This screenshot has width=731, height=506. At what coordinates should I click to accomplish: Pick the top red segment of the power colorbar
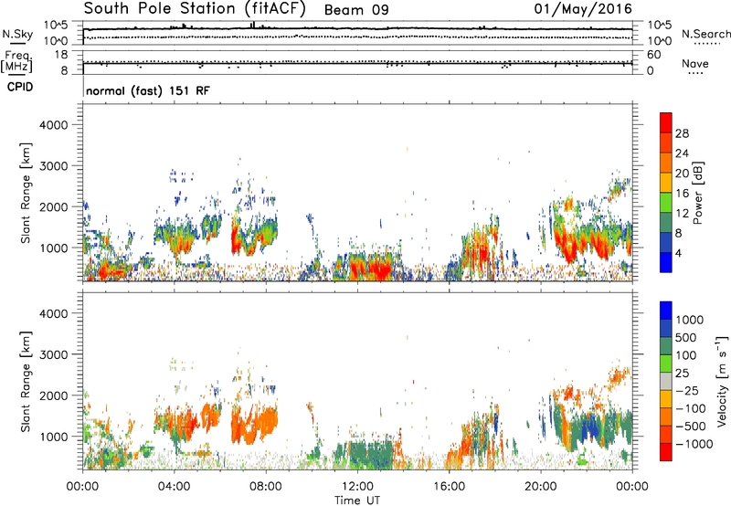click(666, 123)
